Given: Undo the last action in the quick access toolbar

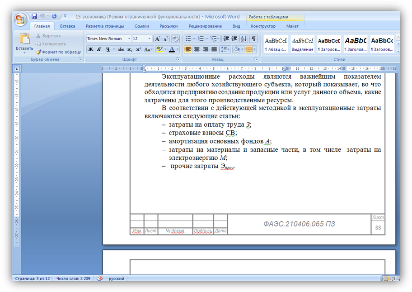Looking at the screenshot, I should pos(42,16).
